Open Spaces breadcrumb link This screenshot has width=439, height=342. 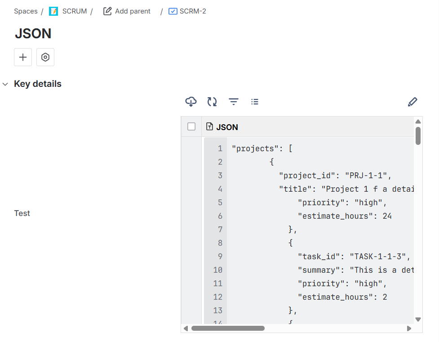pos(26,11)
